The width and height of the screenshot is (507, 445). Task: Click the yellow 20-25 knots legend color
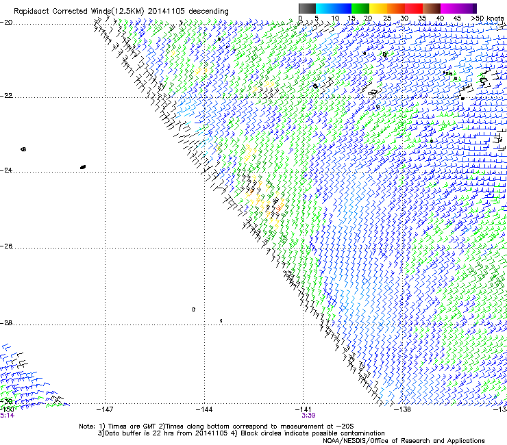click(378, 8)
